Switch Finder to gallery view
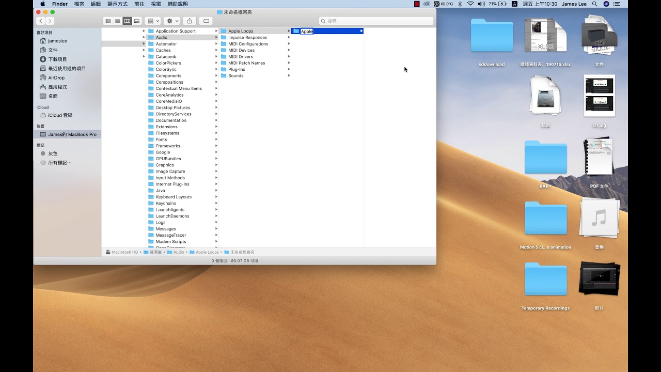 137,21
